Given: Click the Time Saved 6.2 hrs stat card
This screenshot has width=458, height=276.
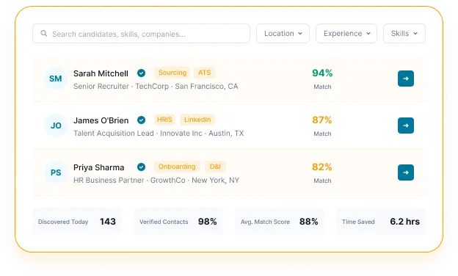Looking at the screenshot, I should click(381, 222).
